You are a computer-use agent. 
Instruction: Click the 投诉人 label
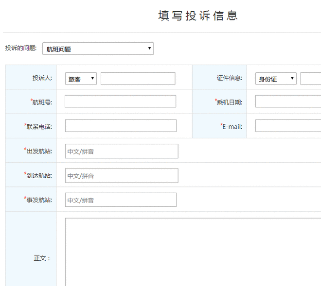pos(42,78)
